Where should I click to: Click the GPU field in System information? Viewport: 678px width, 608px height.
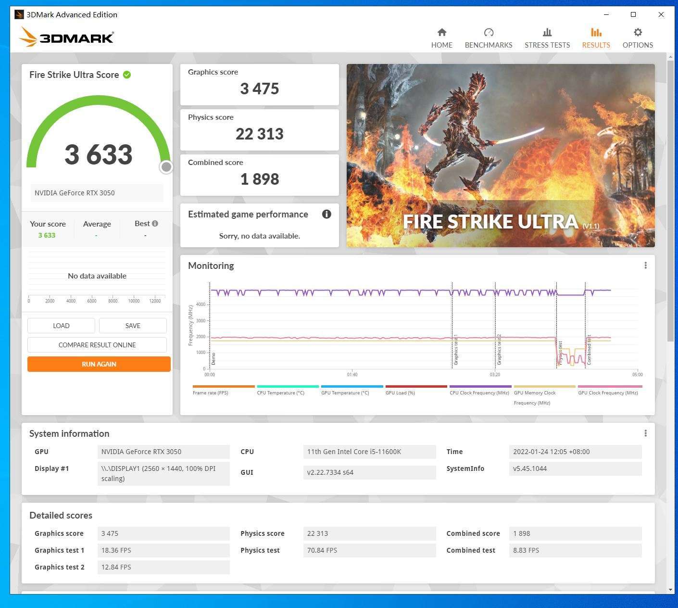click(163, 452)
